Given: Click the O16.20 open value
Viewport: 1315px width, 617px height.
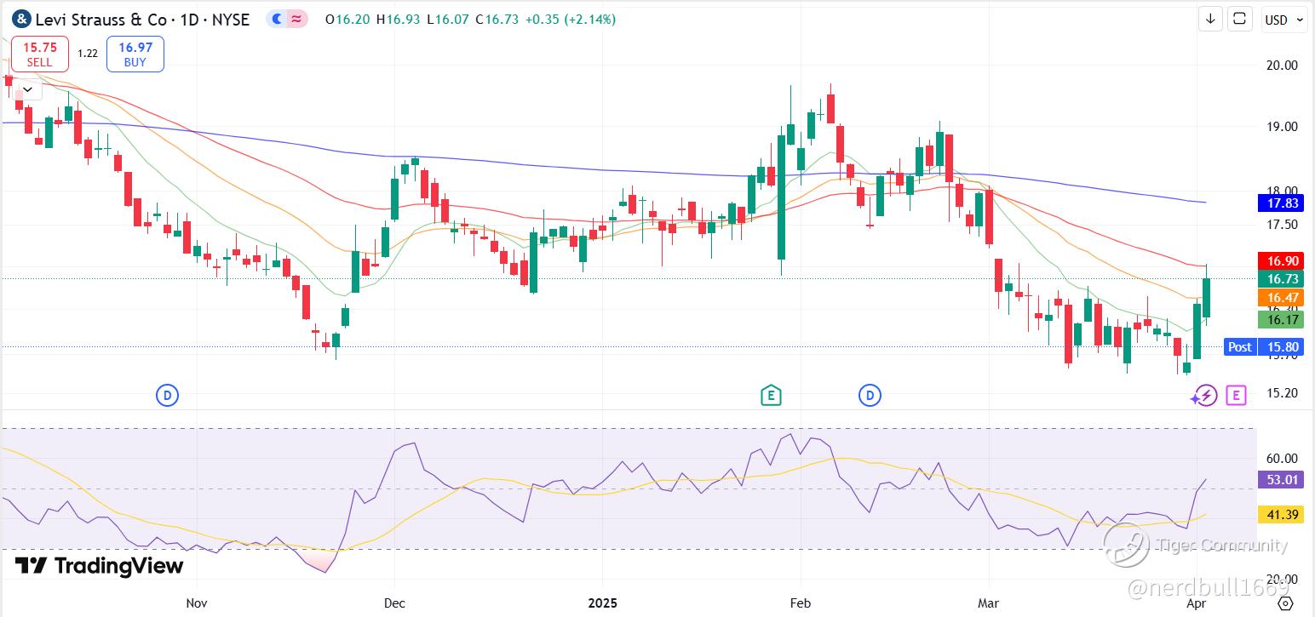Looking at the screenshot, I should [x=347, y=20].
